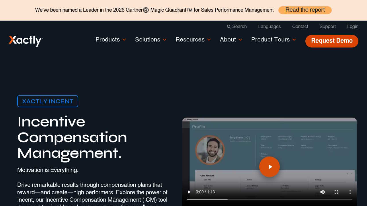Click the Profile video thumbnail portrait
Image resolution: width=367 pixels, height=206 pixels.
210,150
